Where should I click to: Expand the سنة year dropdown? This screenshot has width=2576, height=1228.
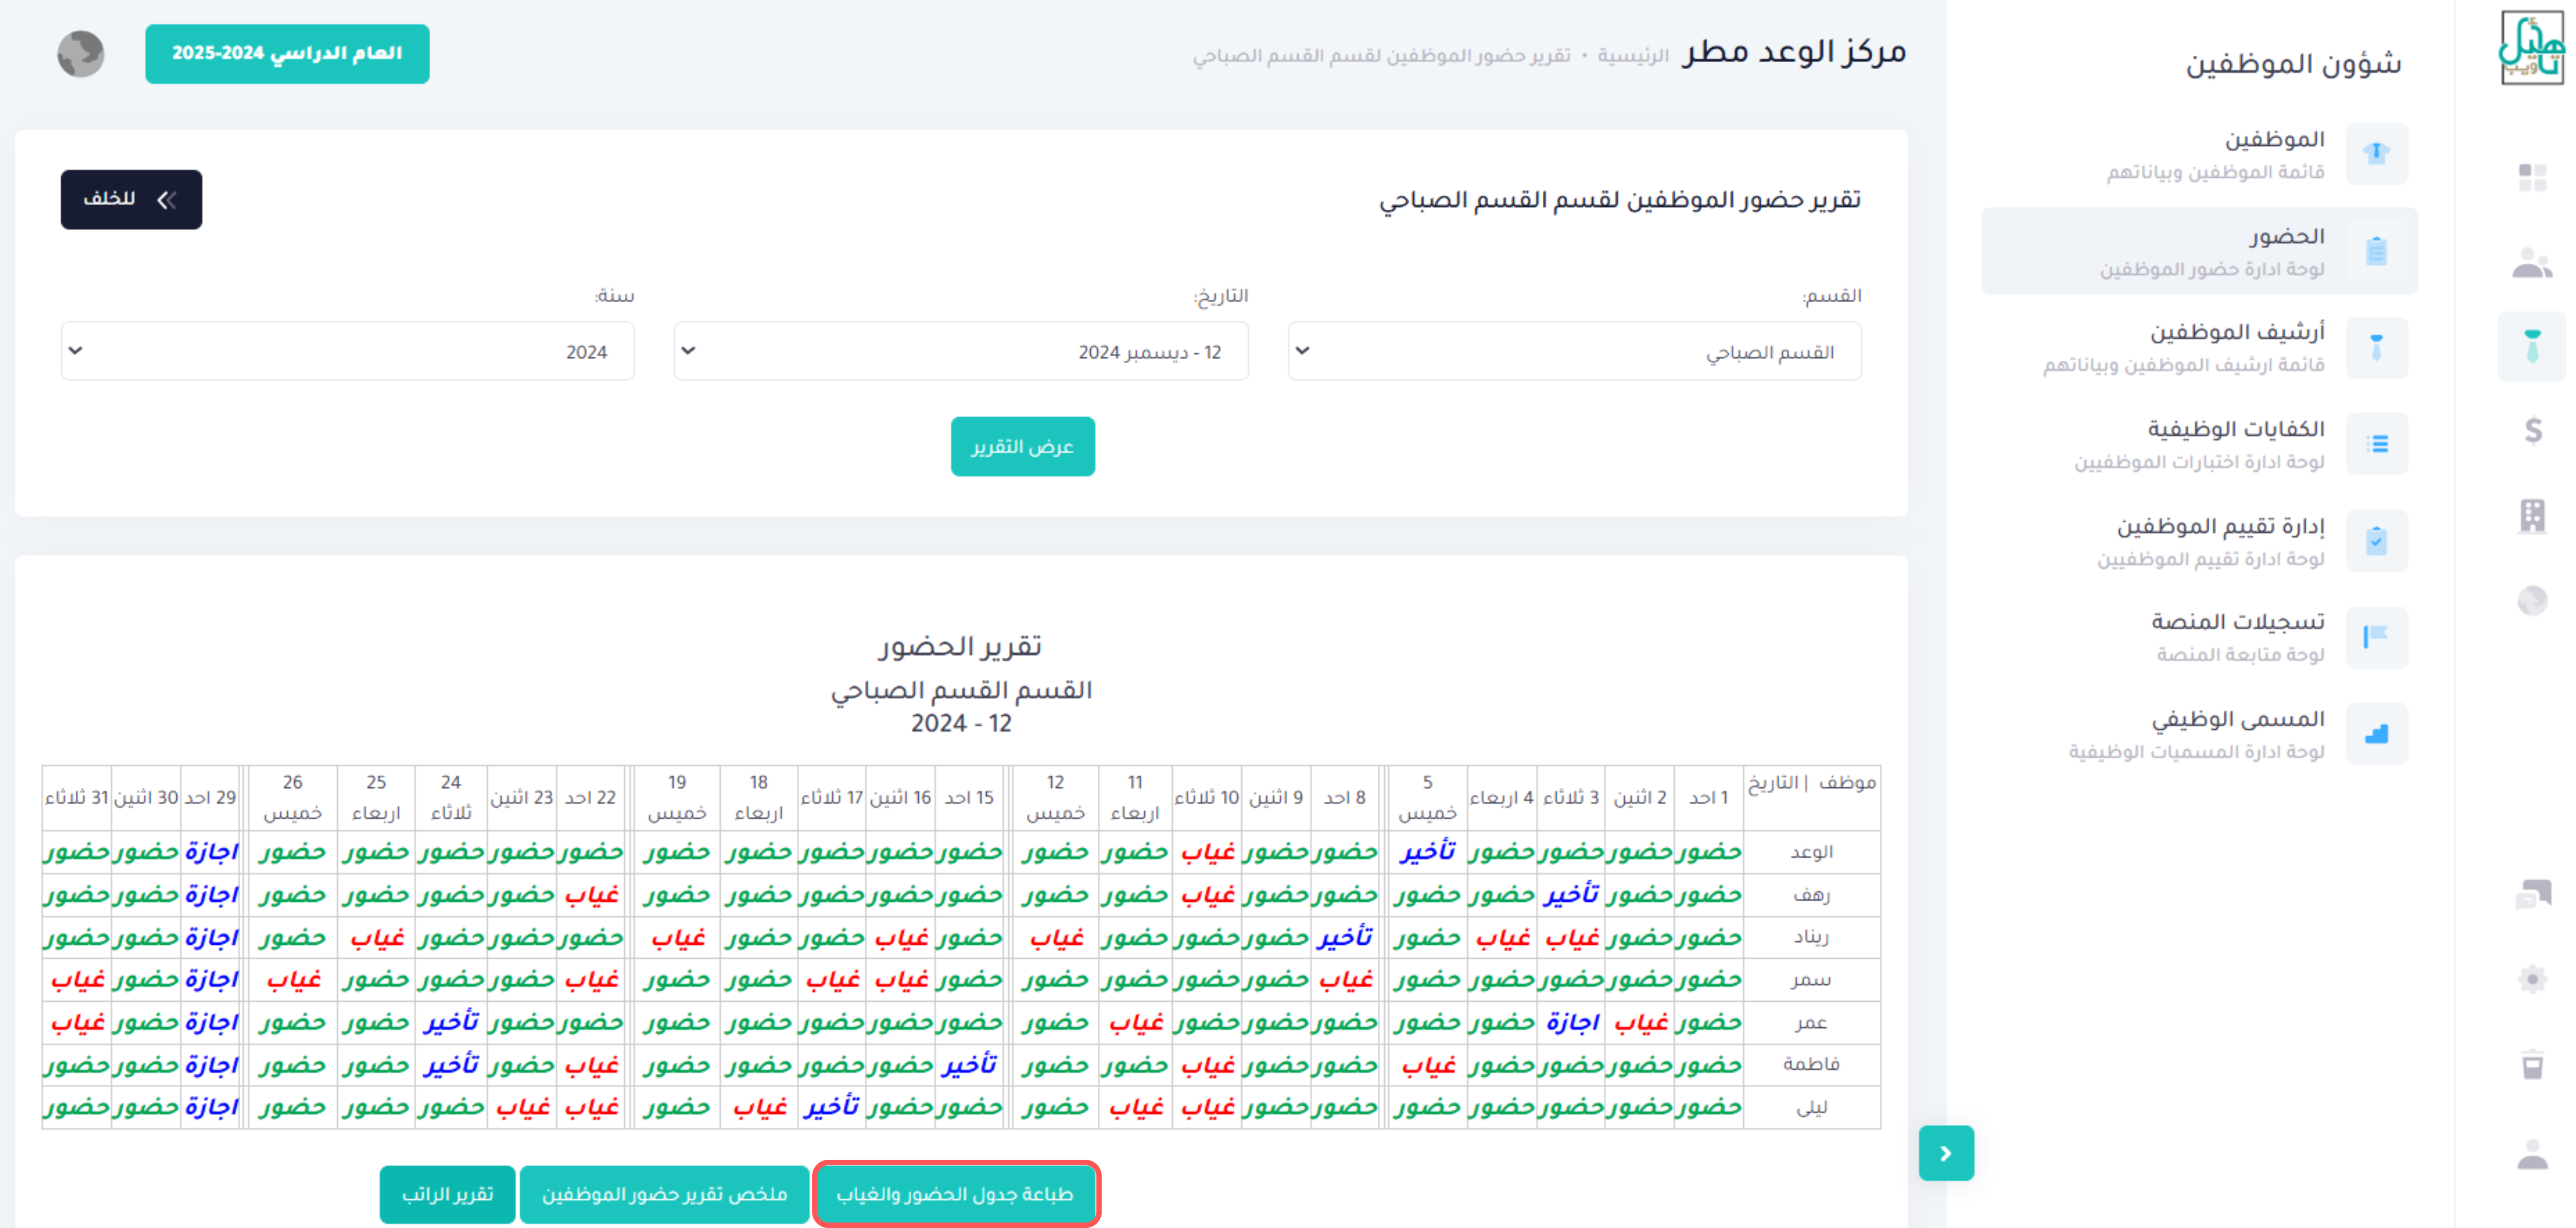(347, 351)
